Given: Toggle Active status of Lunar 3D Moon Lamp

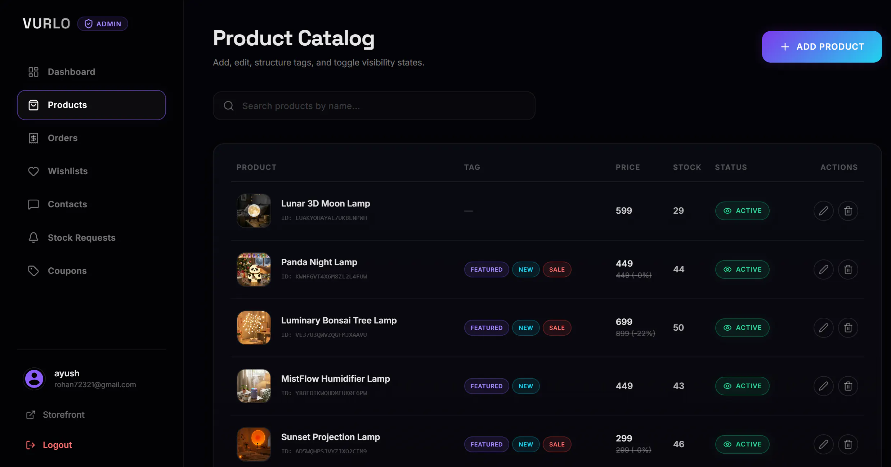Looking at the screenshot, I should (742, 211).
